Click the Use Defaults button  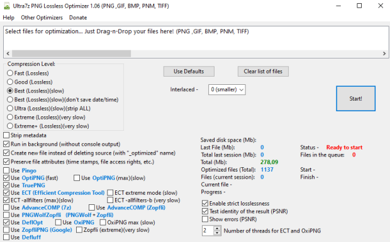point(189,72)
